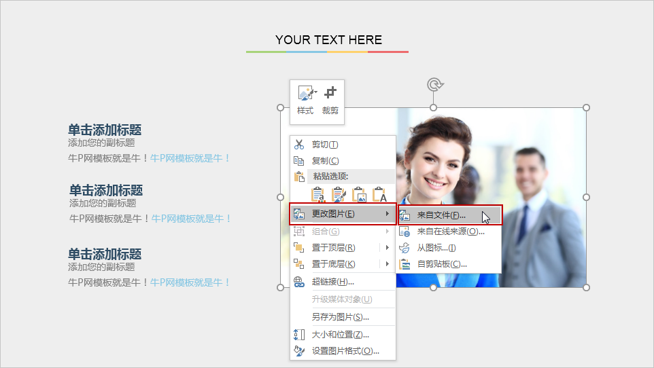Expand the arrow next to 更改图片
The width and height of the screenshot is (654, 368).
tap(388, 214)
